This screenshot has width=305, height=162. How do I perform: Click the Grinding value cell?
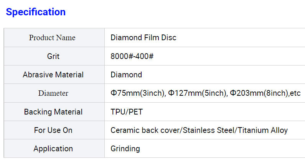tap(125, 149)
